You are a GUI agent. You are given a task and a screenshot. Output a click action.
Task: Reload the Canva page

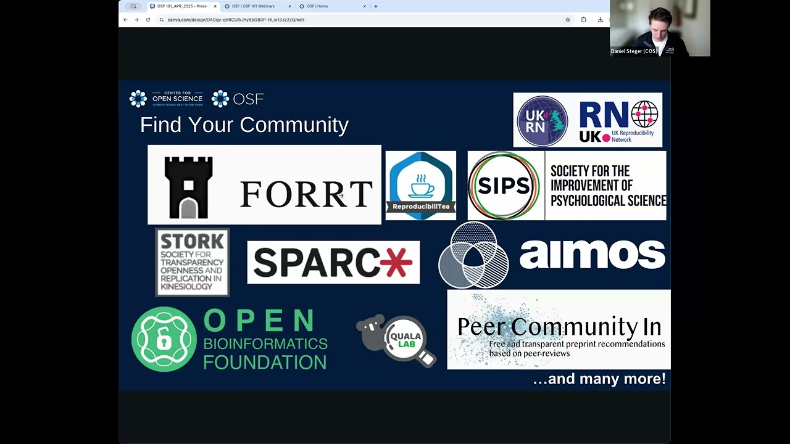click(148, 20)
